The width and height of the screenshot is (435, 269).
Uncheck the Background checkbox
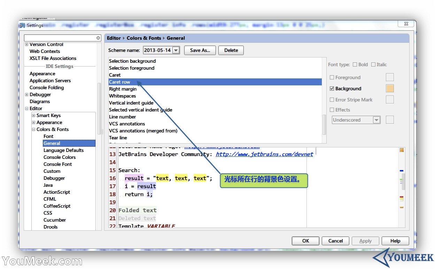click(332, 89)
